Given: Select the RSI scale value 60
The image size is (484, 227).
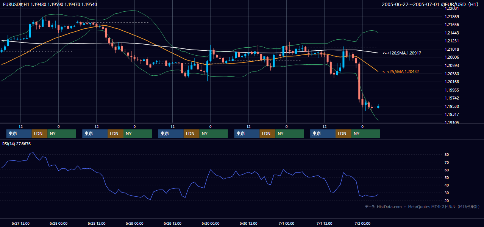Looking at the screenshot, I should coord(447,170).
